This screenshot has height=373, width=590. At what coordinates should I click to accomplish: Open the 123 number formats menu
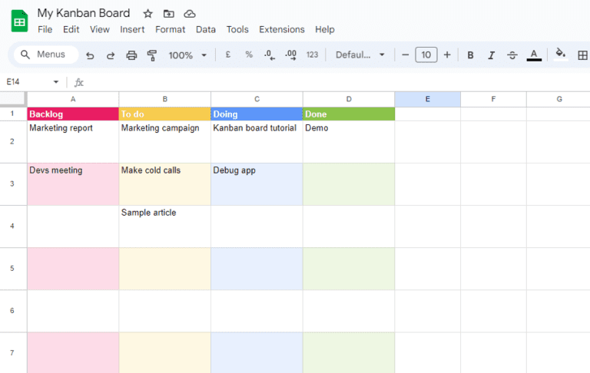tap(312, 55)
